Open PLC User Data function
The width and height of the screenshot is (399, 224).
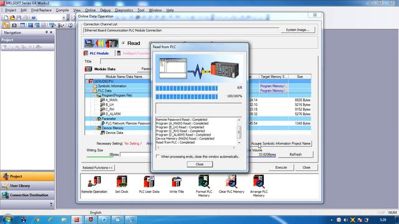tap(149, 185)
